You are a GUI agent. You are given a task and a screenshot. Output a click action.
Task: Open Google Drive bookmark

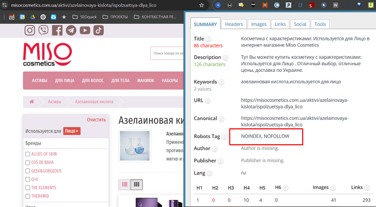[32, 17]
